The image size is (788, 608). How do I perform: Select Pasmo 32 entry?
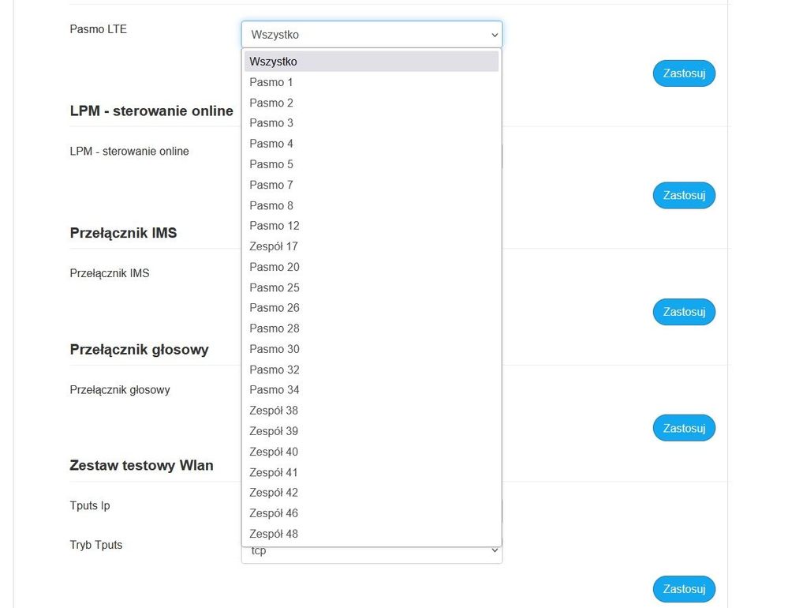tap(274, 370)
